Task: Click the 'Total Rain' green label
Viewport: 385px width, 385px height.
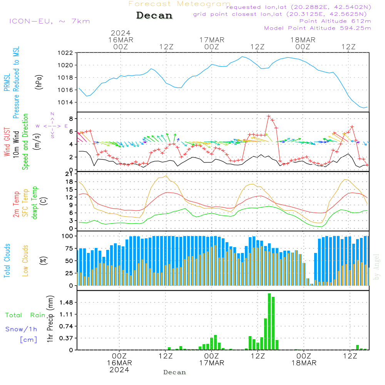Action: coord(25,315)
